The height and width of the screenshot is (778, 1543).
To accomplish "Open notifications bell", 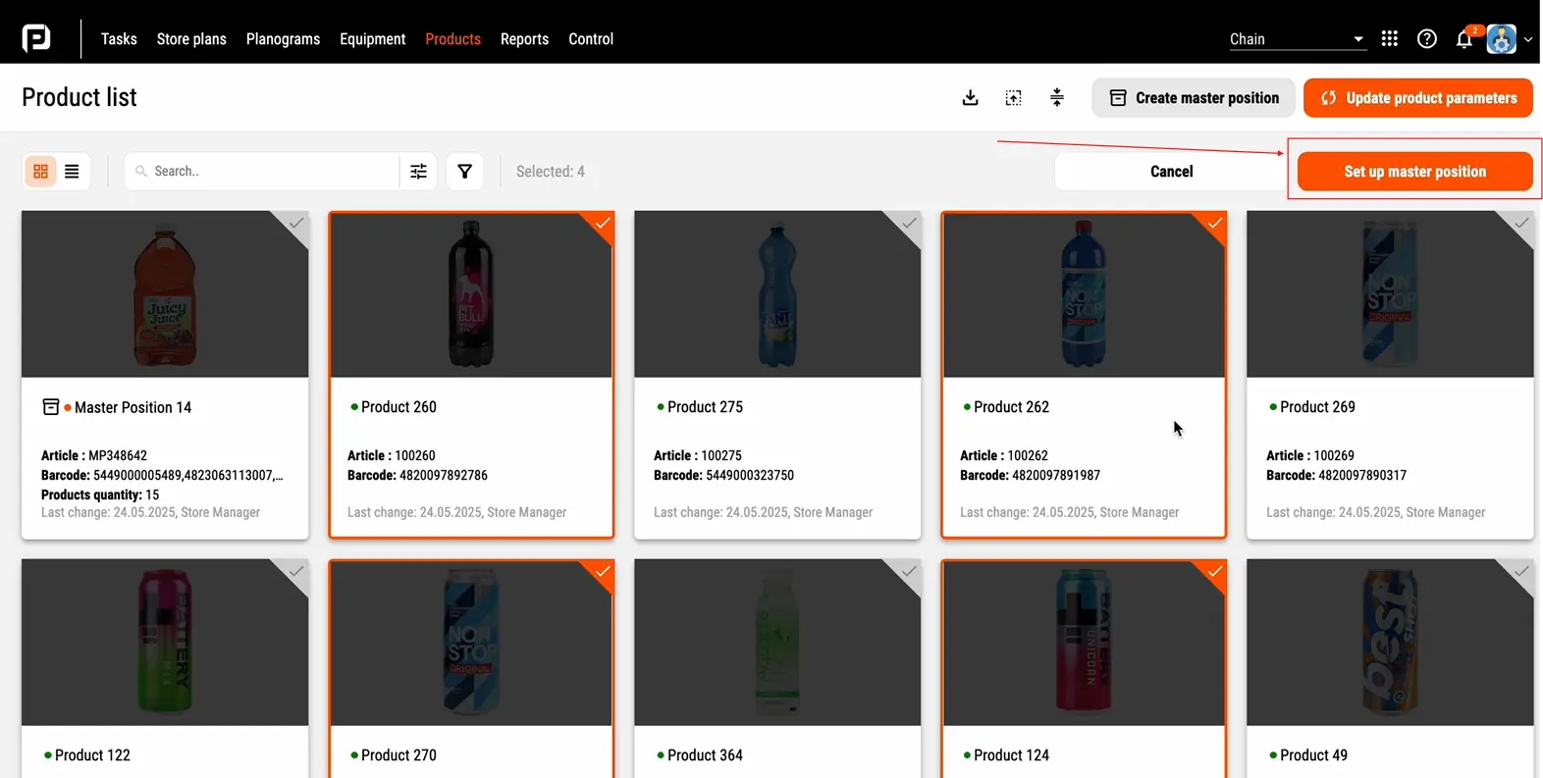I will coord(1463,40).
